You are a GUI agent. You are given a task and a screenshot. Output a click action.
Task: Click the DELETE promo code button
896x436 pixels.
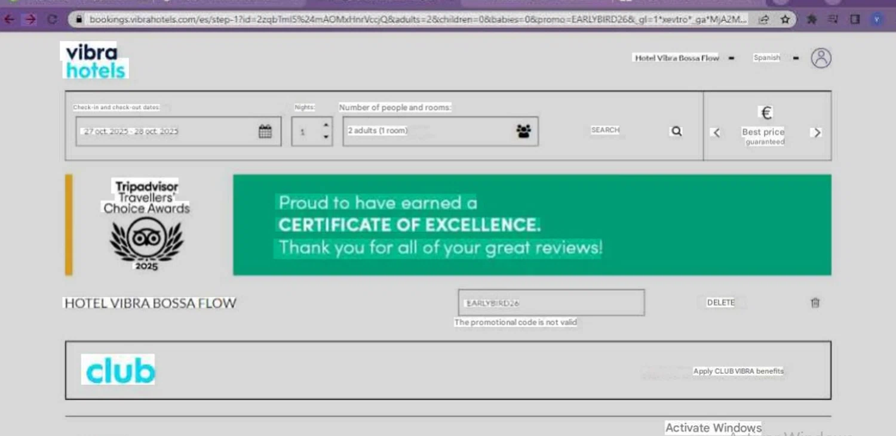coord(720,302)
